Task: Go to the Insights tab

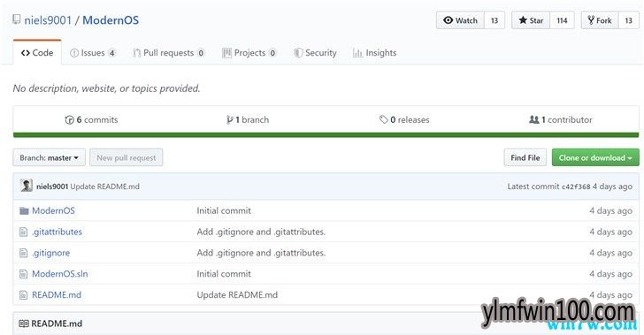Action: 375,53
